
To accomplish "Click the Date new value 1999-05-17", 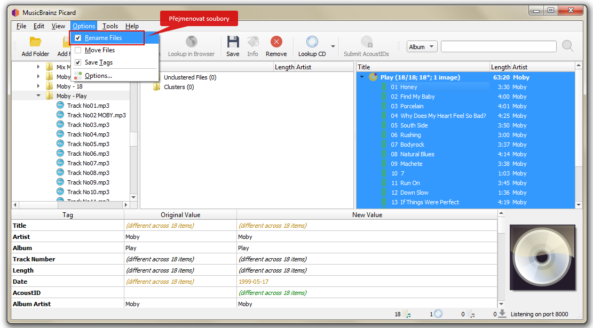I will 254,282.
